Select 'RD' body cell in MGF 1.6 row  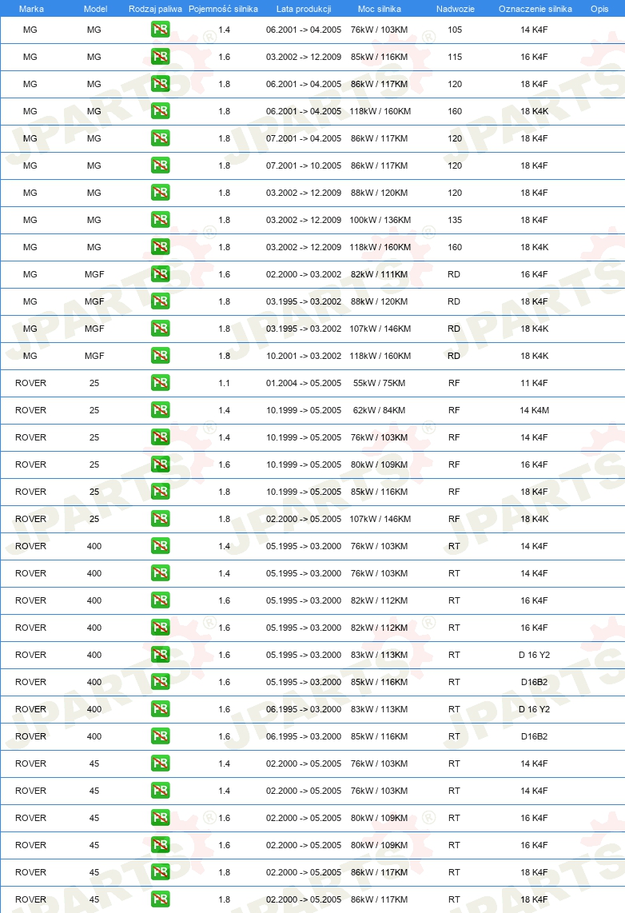point(454,273)
